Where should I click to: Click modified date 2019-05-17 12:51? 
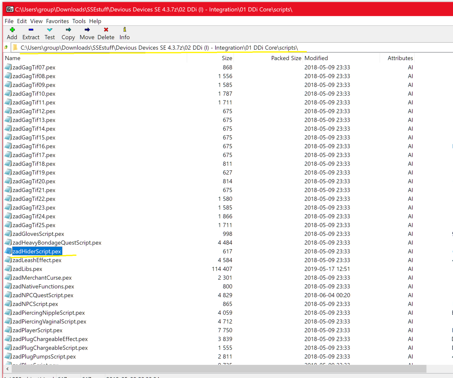[327, 269]
